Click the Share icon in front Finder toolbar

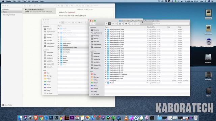tap(132, 24)
